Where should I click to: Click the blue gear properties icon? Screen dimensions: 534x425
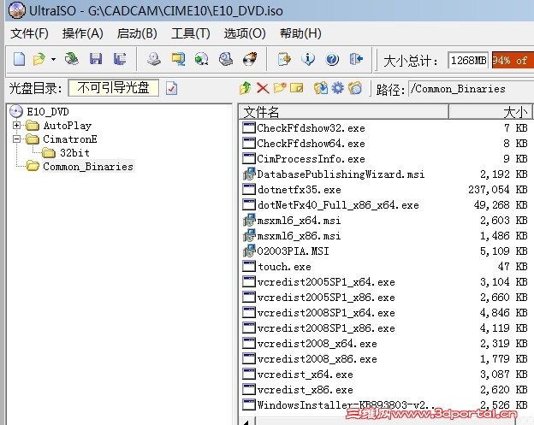[338, 88]
